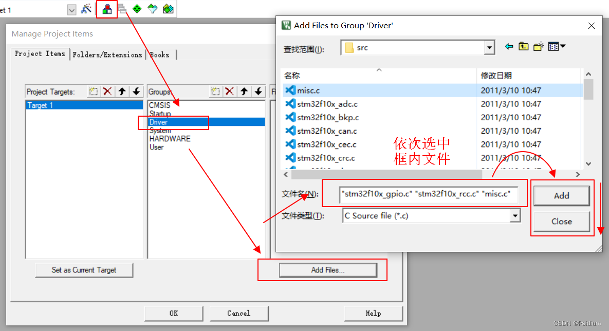Create new folder icon in file dialog
The image size is (609, 331).
click(x=538, y=47)
